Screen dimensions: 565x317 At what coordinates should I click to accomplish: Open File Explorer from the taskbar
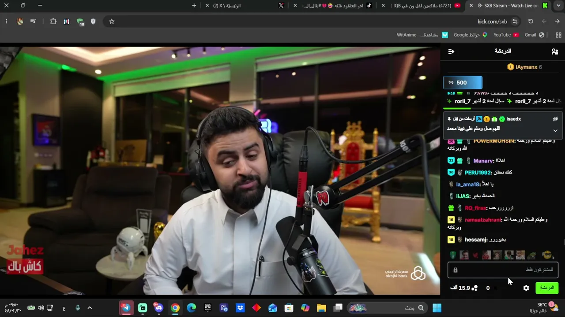coord(321,308)
